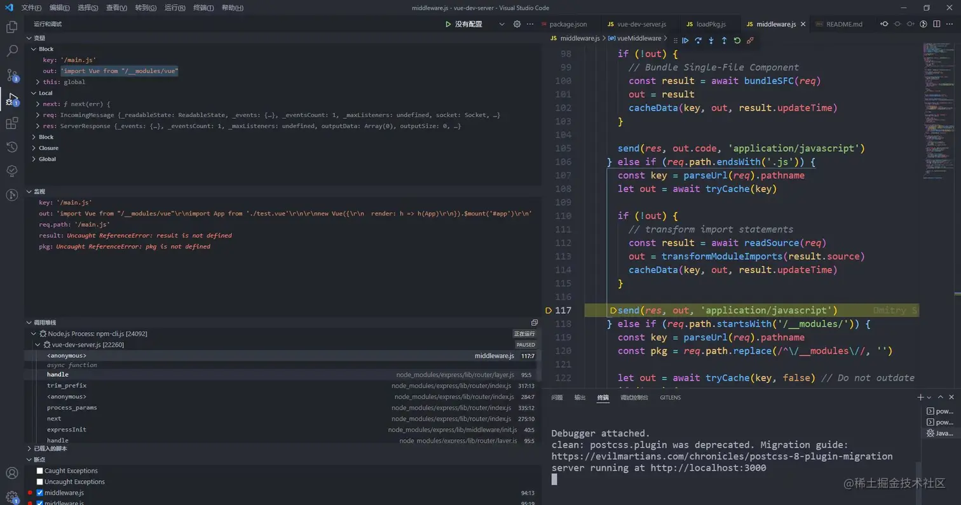961x505 pixels.
Task: Close the middleware.js editor tab
Action: click(x=803, y=24)
